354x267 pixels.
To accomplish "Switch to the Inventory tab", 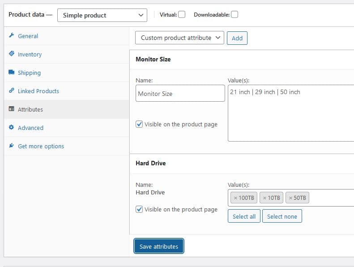I will [x=30, y=54].
